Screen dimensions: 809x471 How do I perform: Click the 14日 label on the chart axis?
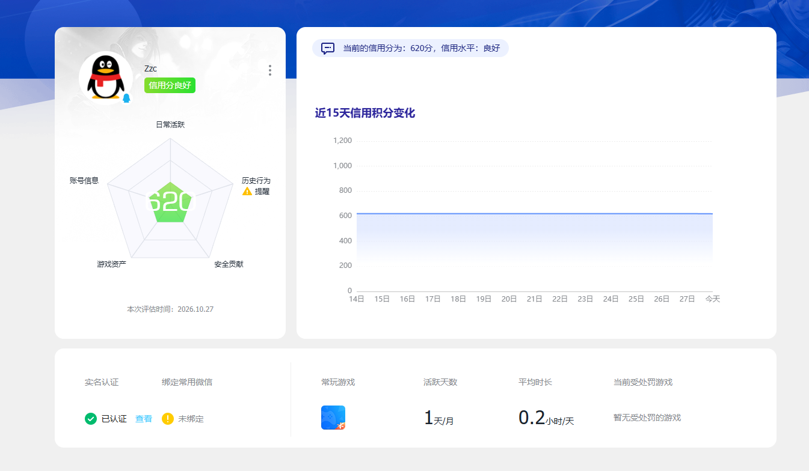pyautogui.click(x=357, y=299)
